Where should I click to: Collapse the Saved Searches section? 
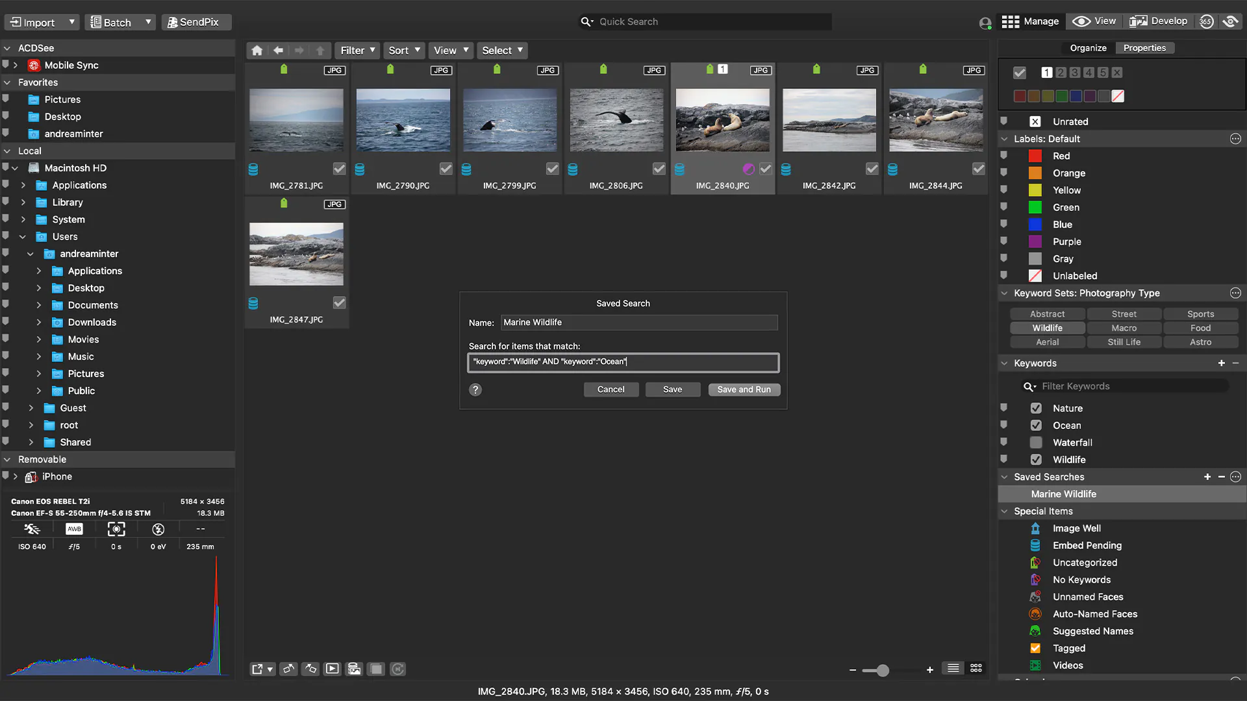1004,476
